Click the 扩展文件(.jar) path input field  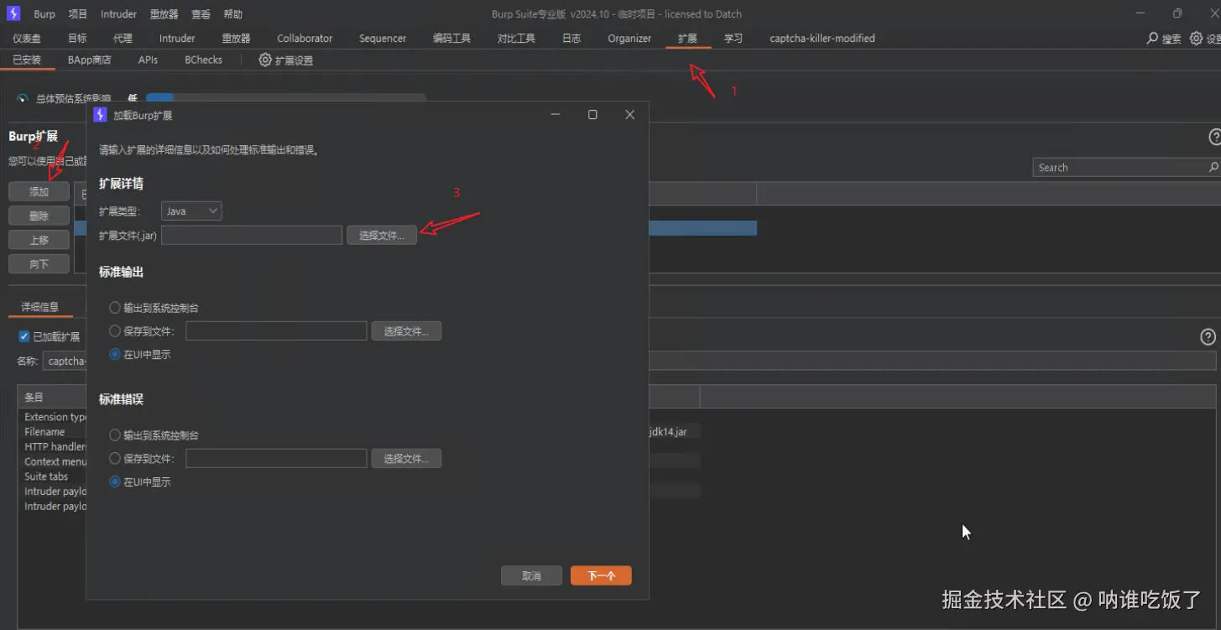click(252, 236)
